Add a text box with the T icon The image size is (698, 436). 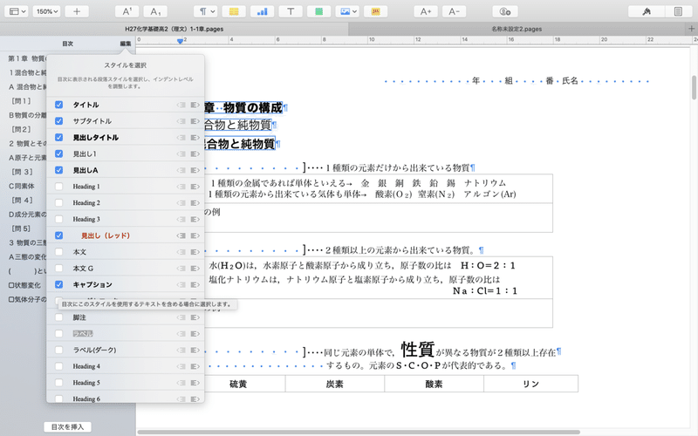291,11
